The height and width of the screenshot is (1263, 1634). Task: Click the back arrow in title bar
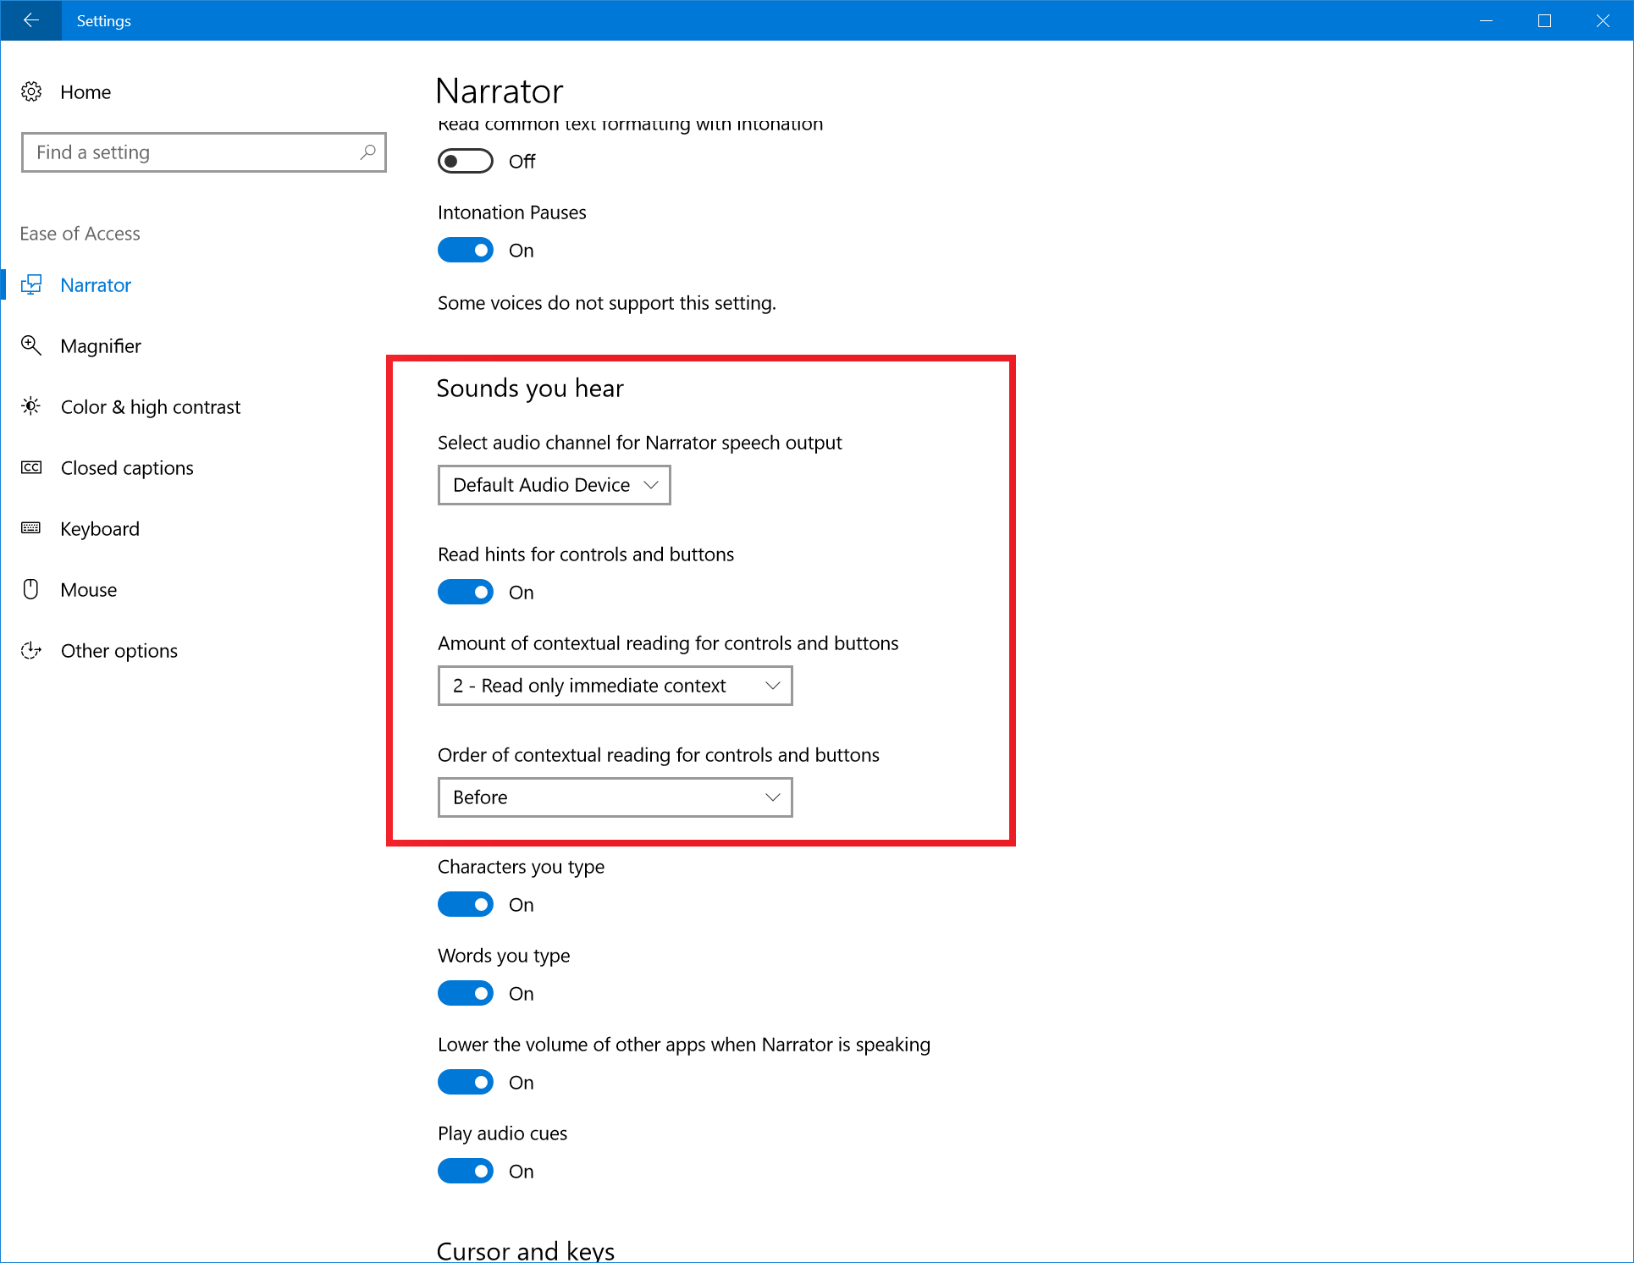[30, 20]
